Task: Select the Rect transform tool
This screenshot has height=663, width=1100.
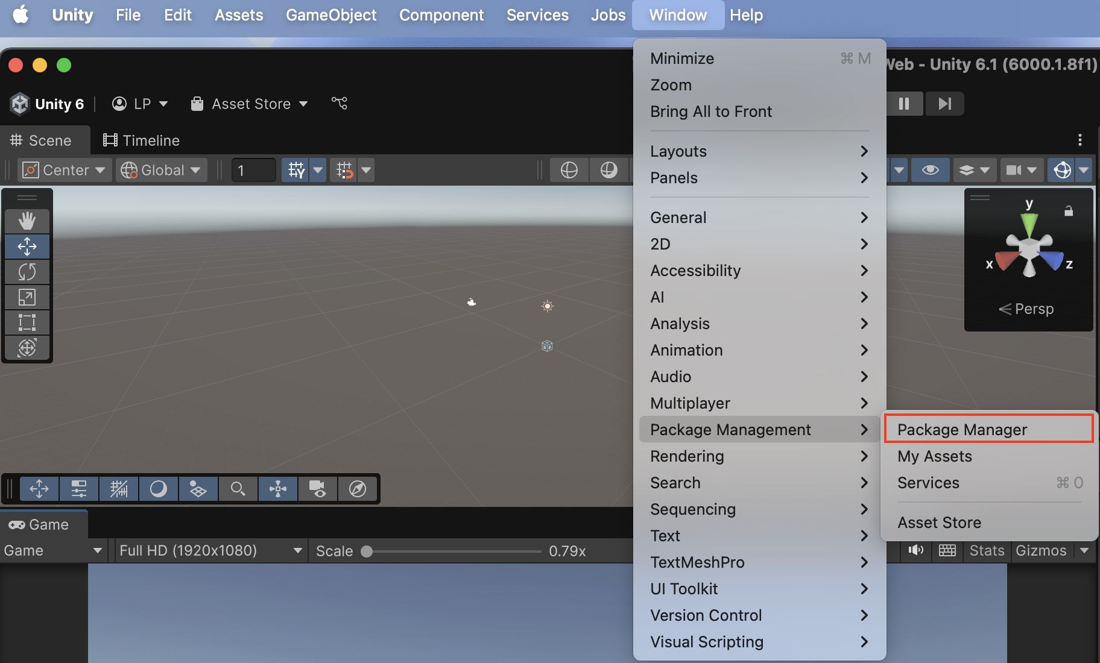Action: pos(27,322)
